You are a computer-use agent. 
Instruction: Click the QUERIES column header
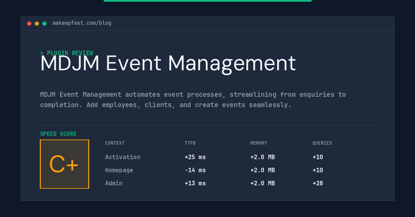click(x=322, y=143)
